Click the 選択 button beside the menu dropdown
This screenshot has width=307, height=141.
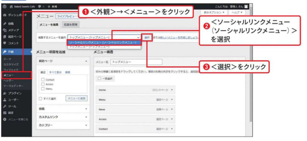tap(147, 37)
